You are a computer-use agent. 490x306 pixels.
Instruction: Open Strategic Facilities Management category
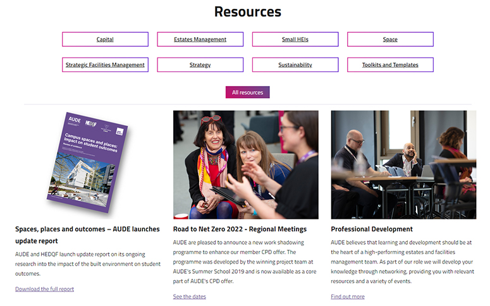[105, 65]
